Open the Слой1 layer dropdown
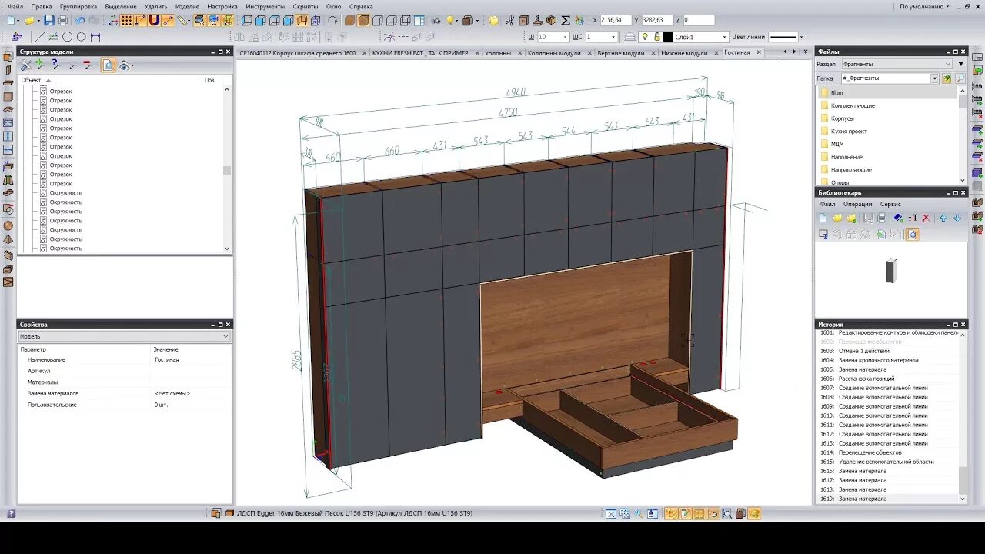Image resolution: width=985 pixels, height=554 pixels. click(724, 37)
